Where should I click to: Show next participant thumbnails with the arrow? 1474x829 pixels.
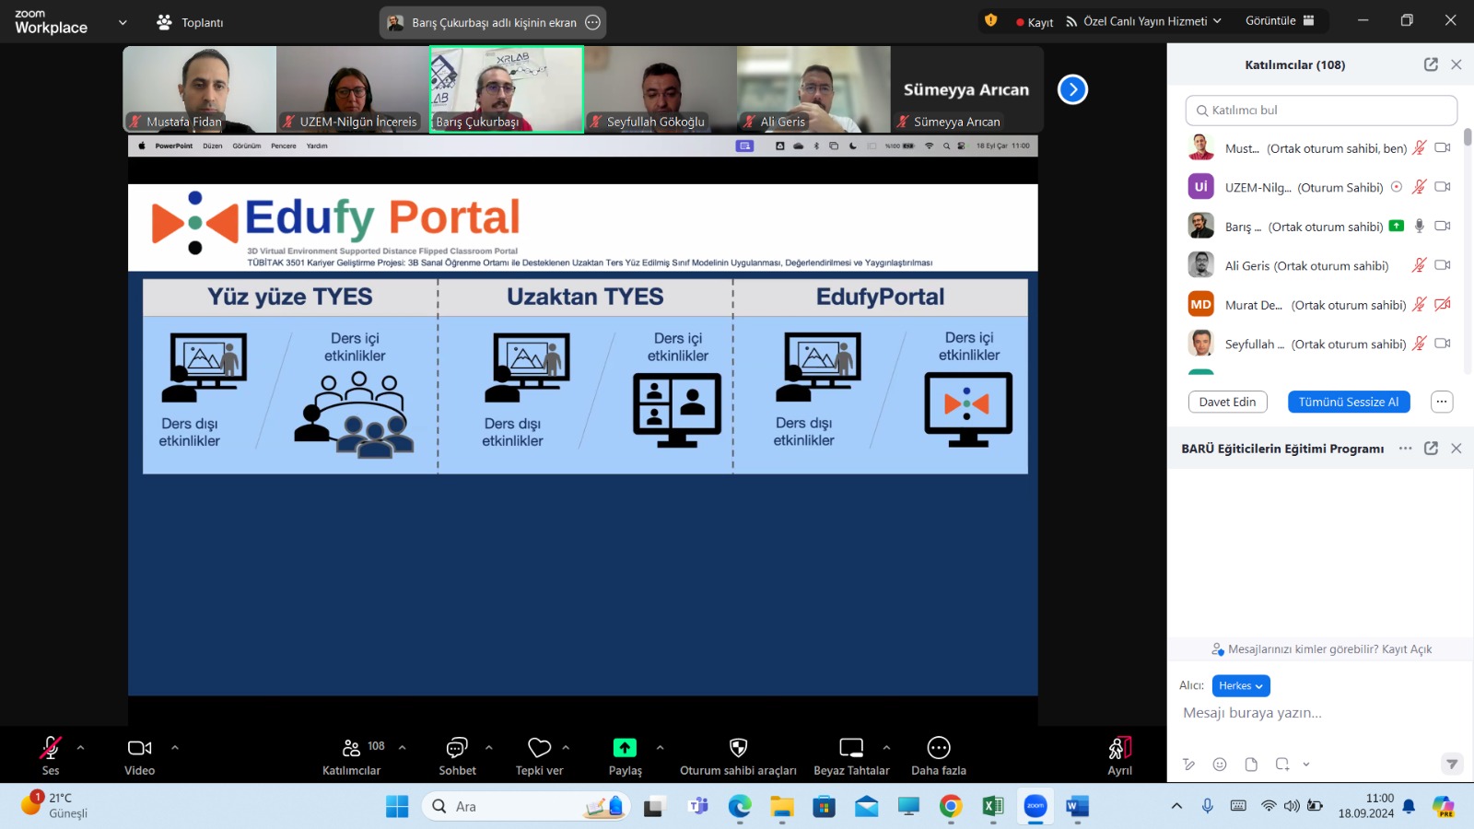(x=1072, y=89)
